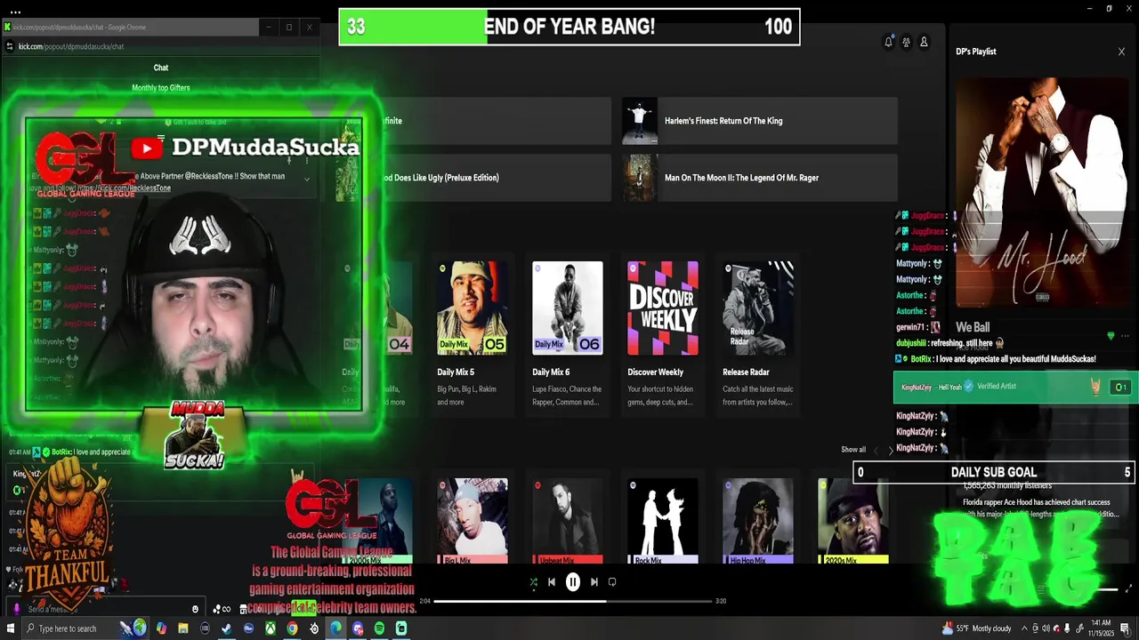Open the Big L Mix cover
The width and height of the screenshot is (1139, 640).
[473, 522]
